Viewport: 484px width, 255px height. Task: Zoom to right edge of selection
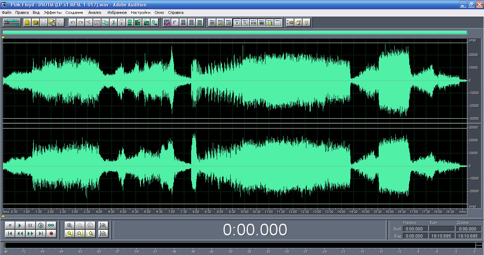click(x=90, y=234)
